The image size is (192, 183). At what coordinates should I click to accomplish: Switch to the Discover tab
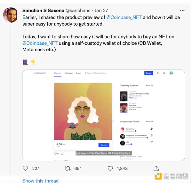click(58, 73)
